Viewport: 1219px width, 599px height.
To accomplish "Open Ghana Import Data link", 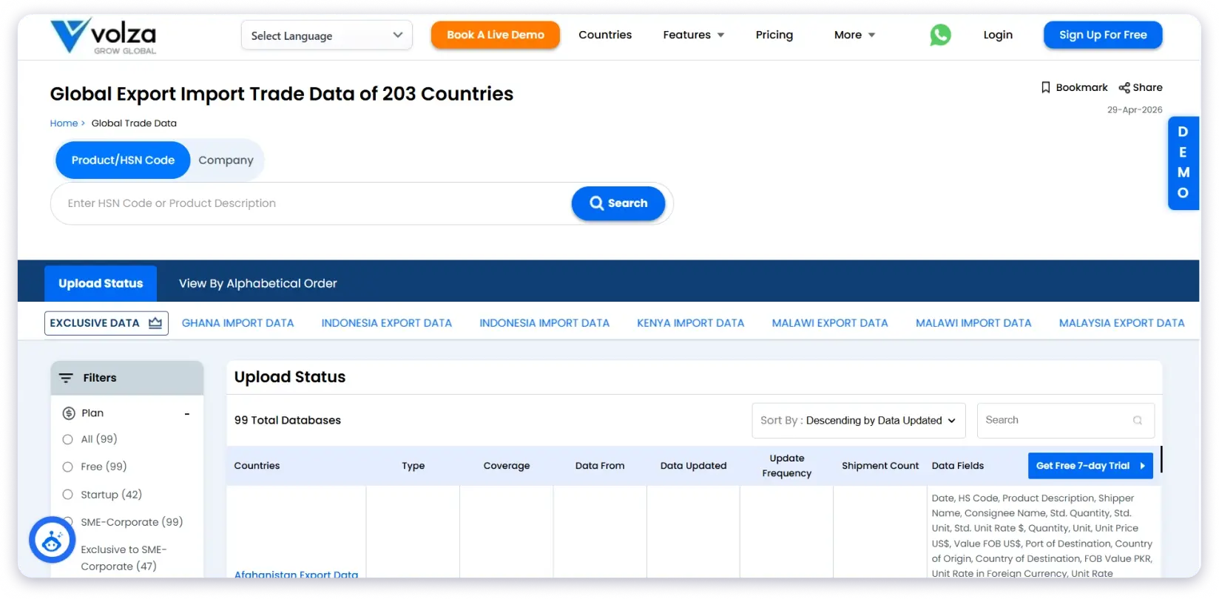I will pyautogui.click(x=238, y=323).
